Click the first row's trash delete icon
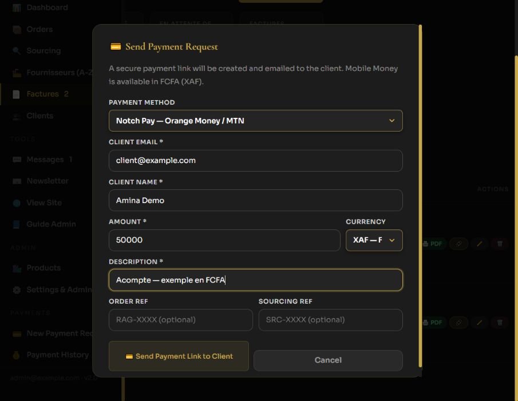Image resolution: width=518 pixels, height=401 pixels. 500,244
